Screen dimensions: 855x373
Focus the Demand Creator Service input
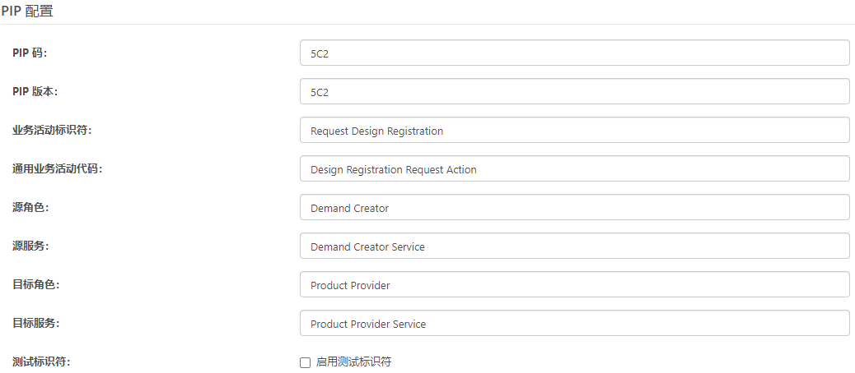[574, 246]
